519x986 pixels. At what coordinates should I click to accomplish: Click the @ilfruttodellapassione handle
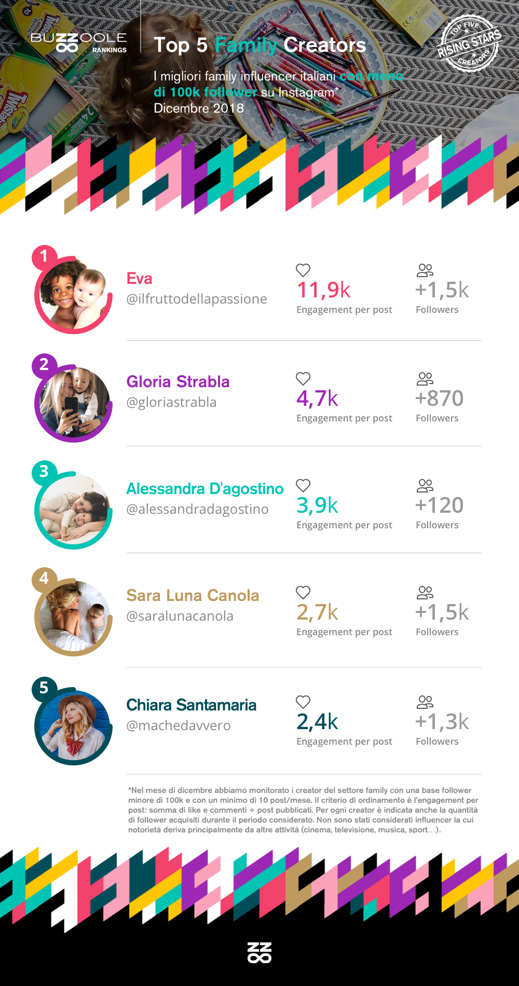[197, 299]
